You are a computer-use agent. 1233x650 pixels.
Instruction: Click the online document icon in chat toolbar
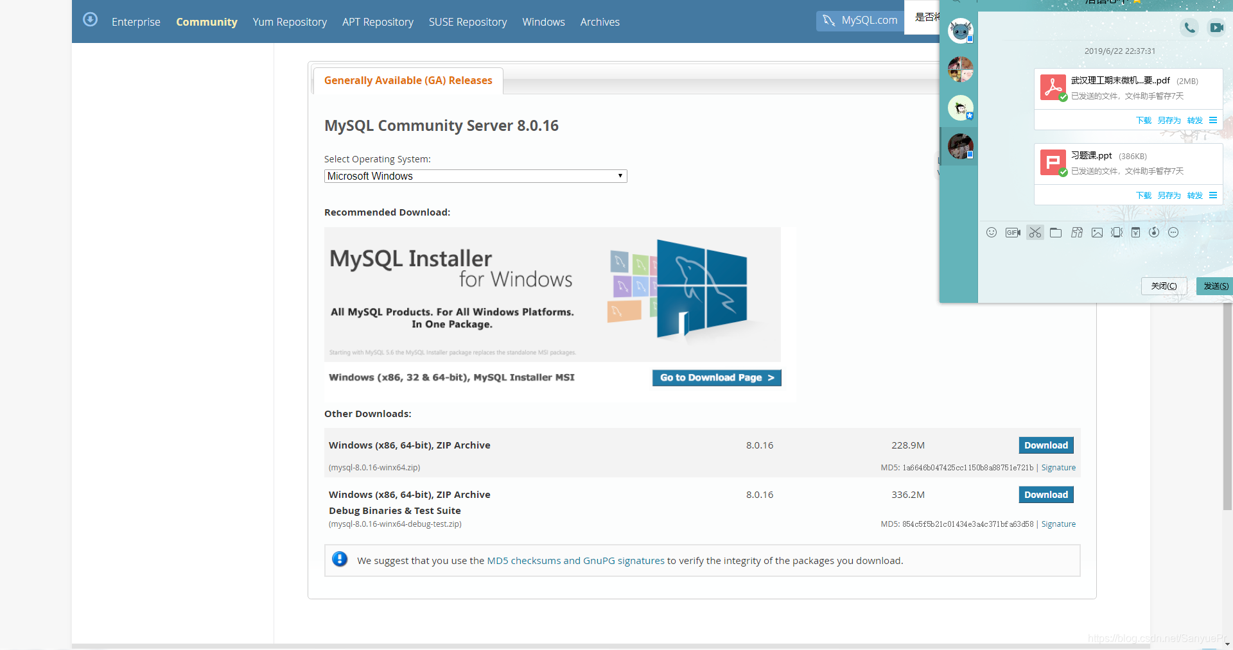(x=1077, y=232)
